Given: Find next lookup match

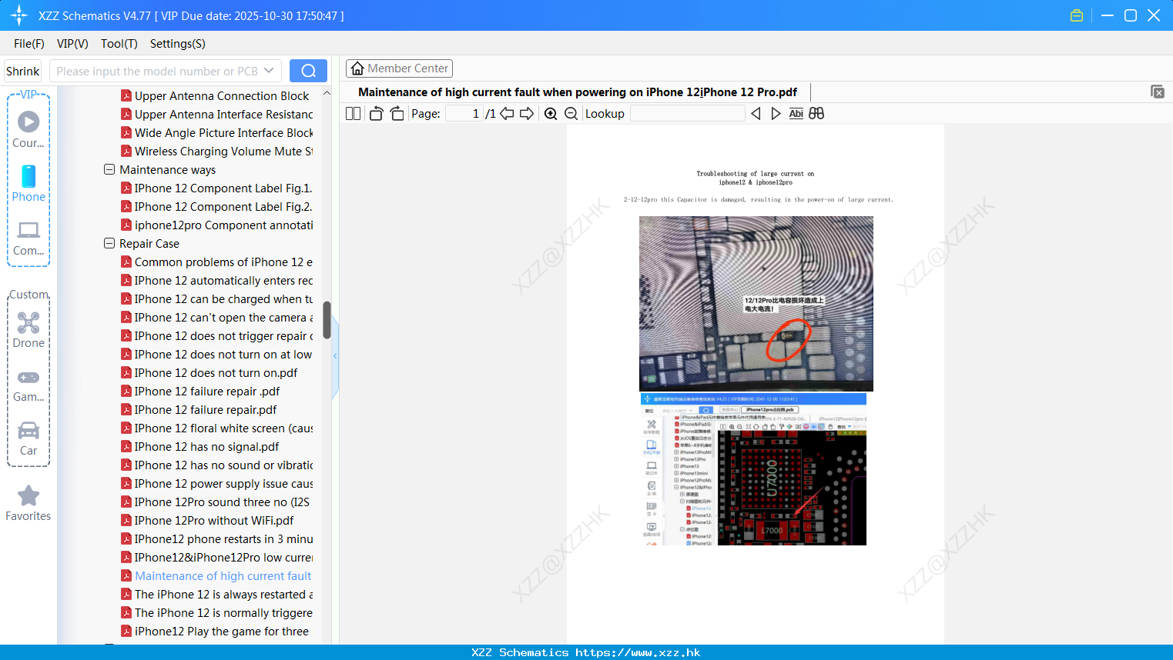Looking at the screenshot, I should (776, 113).
